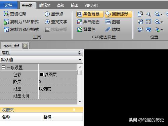The image size is (168, 126).
Task: Choose 背景色 color setting
Action: pos(86,30)
